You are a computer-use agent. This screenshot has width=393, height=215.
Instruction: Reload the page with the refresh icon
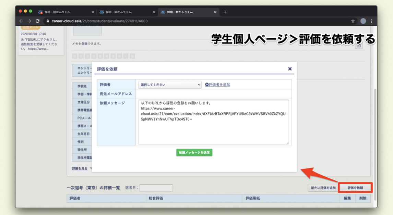point(37,21)
